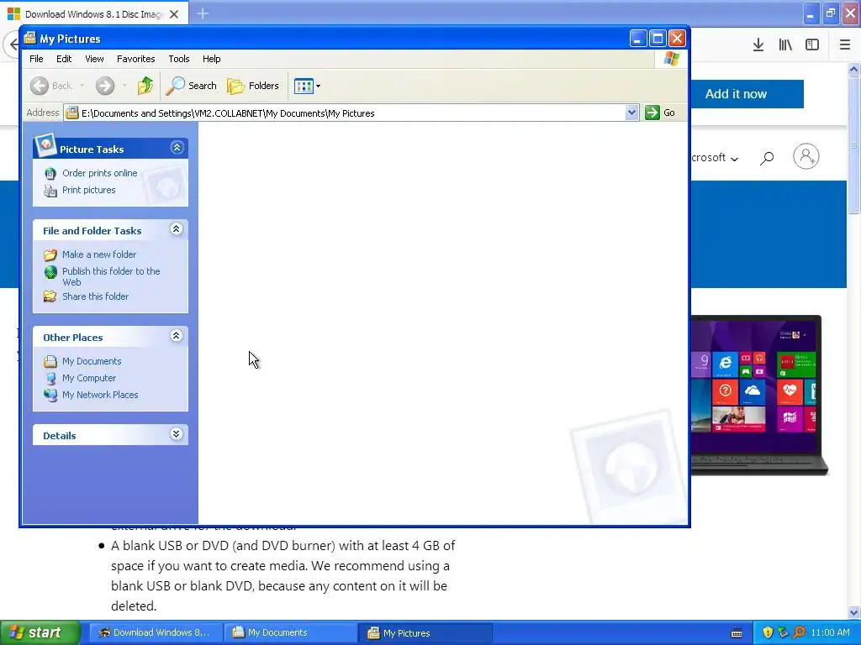Click the My Pictures title bar icon
Screen dimensions: 861x645
pos(30,38)
